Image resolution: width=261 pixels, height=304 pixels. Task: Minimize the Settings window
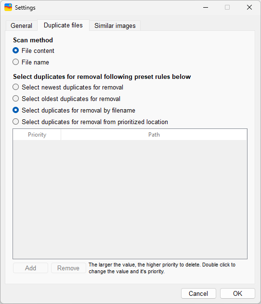pyautogui.click(x=206, y=7)
